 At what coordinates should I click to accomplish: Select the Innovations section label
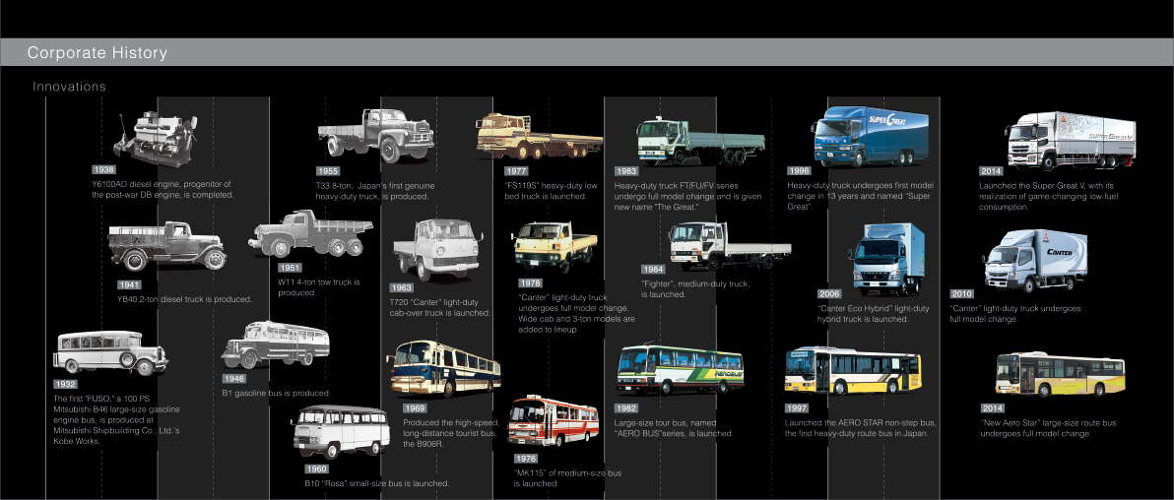click(69, 87)
